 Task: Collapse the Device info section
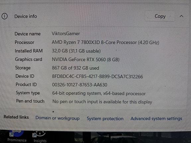[x=181, y=16]
